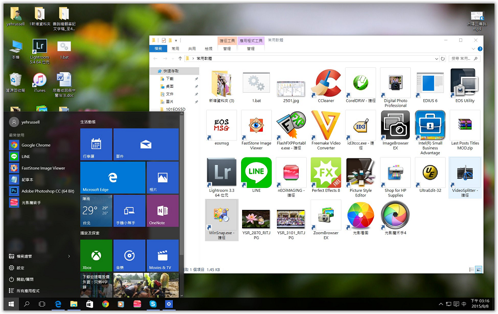The height and width of the screenshot is (314, 498).
Task: Open the Skype taskbar icon
Action: click(x=153, y=304)
